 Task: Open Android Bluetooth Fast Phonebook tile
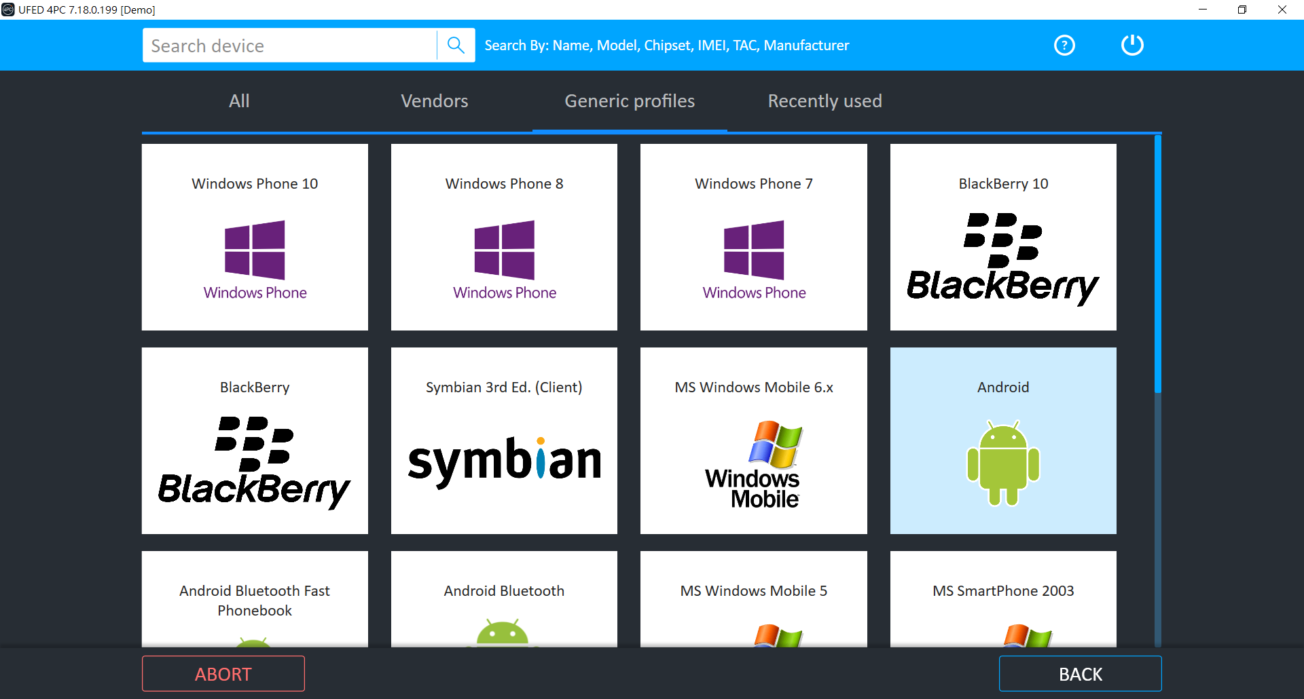pyautogui.click(x=255, y=599)
